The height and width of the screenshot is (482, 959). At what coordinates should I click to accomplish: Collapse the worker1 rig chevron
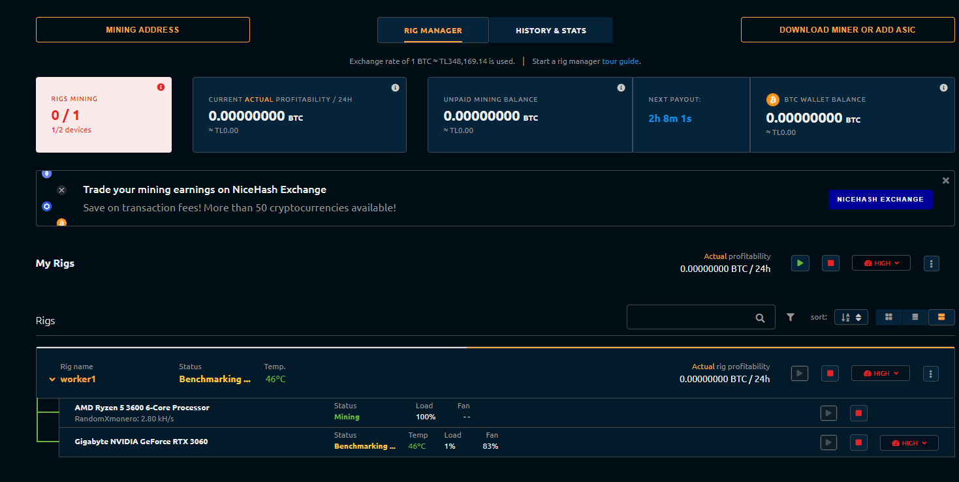52,380
